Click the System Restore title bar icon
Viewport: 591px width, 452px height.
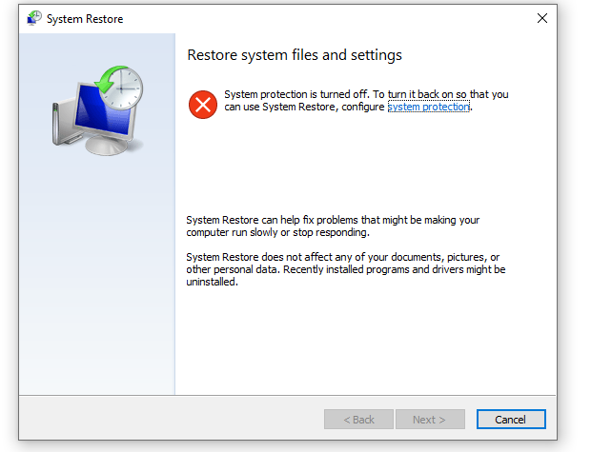click(x=34, y=18)
